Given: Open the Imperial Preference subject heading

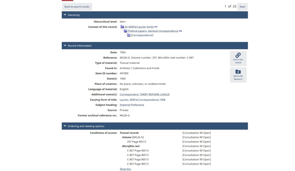Looking at the screenshot, I should coord(132,105).
